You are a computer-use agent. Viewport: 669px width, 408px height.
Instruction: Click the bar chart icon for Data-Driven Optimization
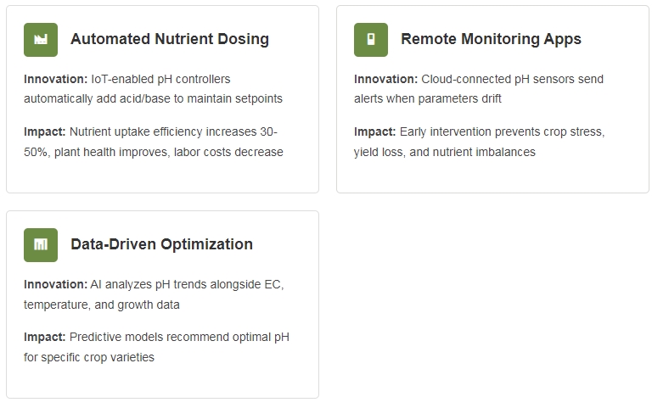click(40, 244)
